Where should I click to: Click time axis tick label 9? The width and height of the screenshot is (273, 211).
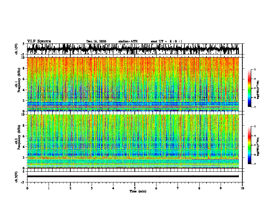(x=221, y=188)
